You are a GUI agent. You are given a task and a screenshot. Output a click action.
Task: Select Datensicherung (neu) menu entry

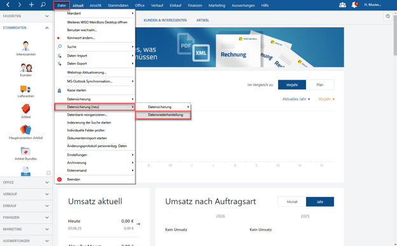[95, 107]
